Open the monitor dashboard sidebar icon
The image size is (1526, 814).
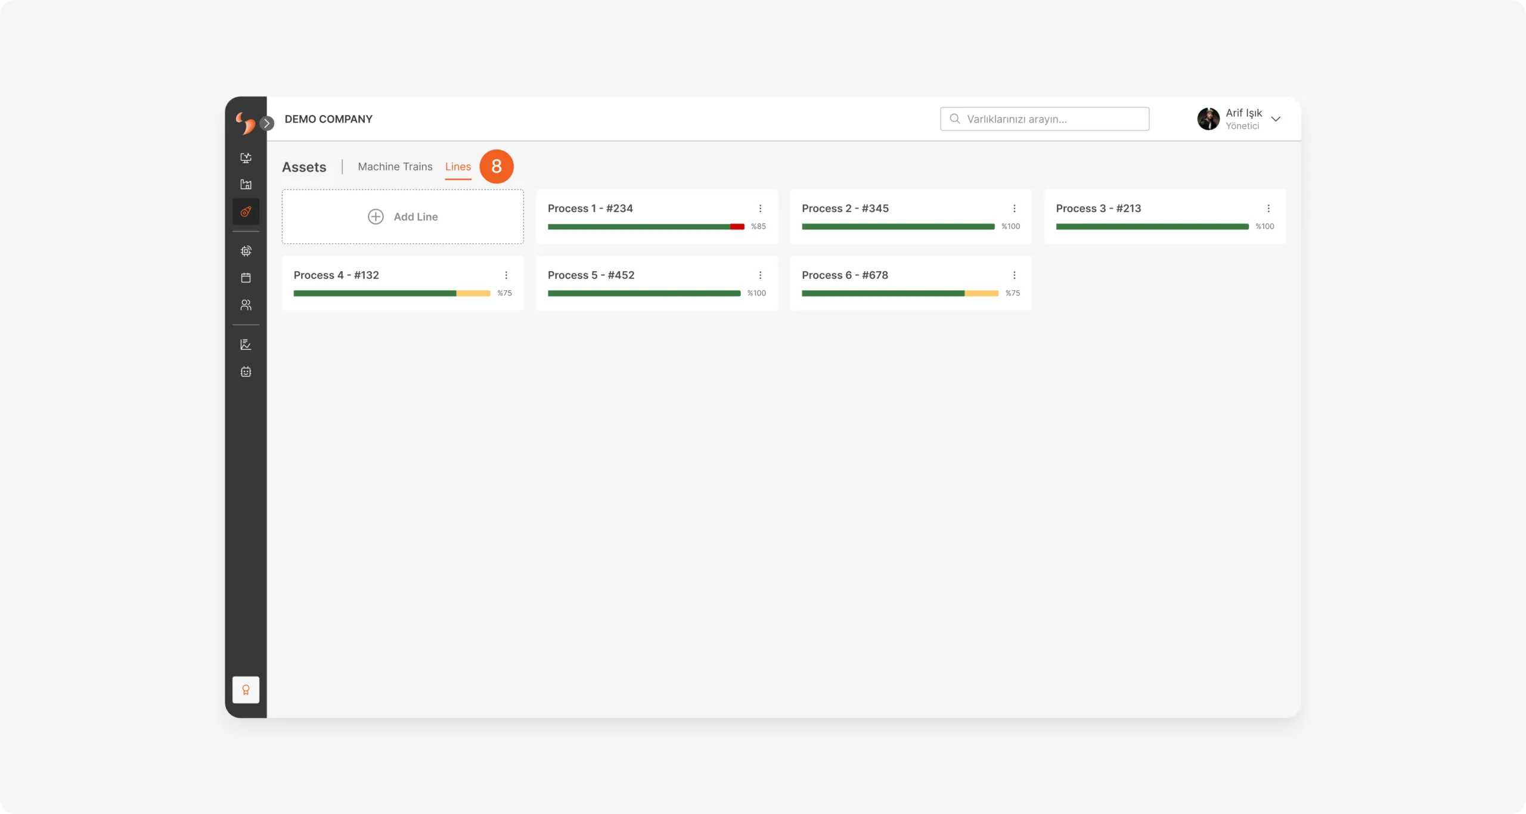click(246, 158)
